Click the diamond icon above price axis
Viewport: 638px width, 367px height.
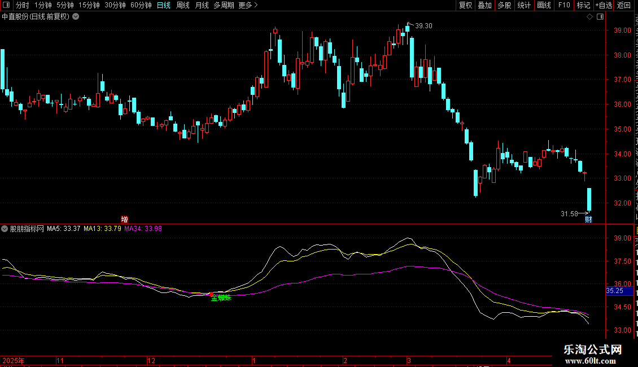[x=589, y=17]
